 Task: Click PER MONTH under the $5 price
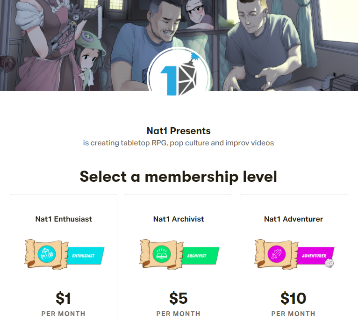click(x=179, y=314)
